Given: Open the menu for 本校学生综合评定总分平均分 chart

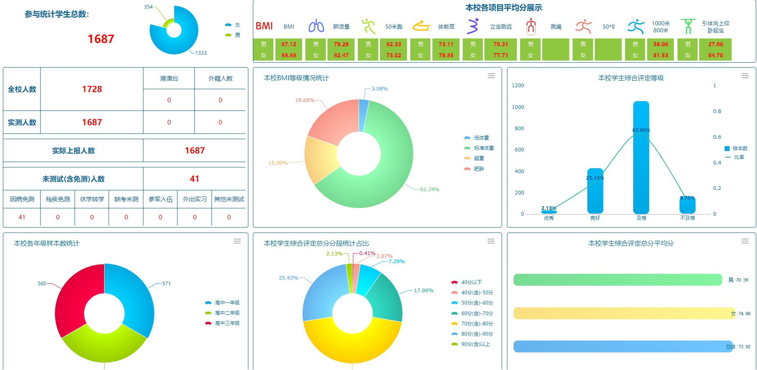Looking at the screenshot, I should (x=745, y=241).
